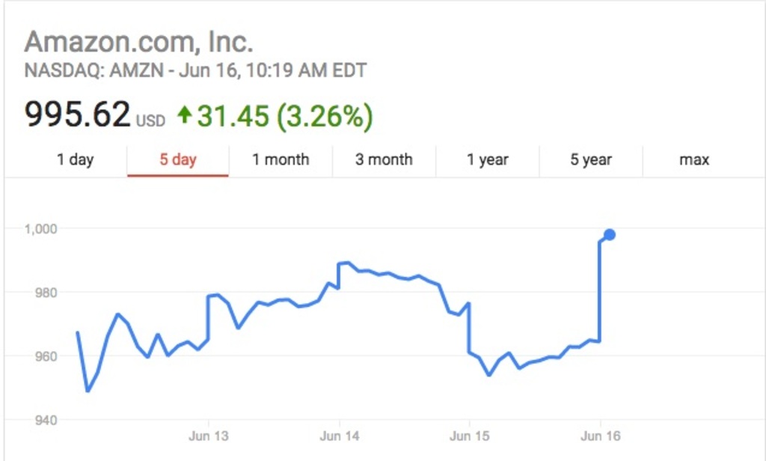Screen dimensions: 766x461
Task: Click the green up arrow icon
Action: click(x=184, y=115)
